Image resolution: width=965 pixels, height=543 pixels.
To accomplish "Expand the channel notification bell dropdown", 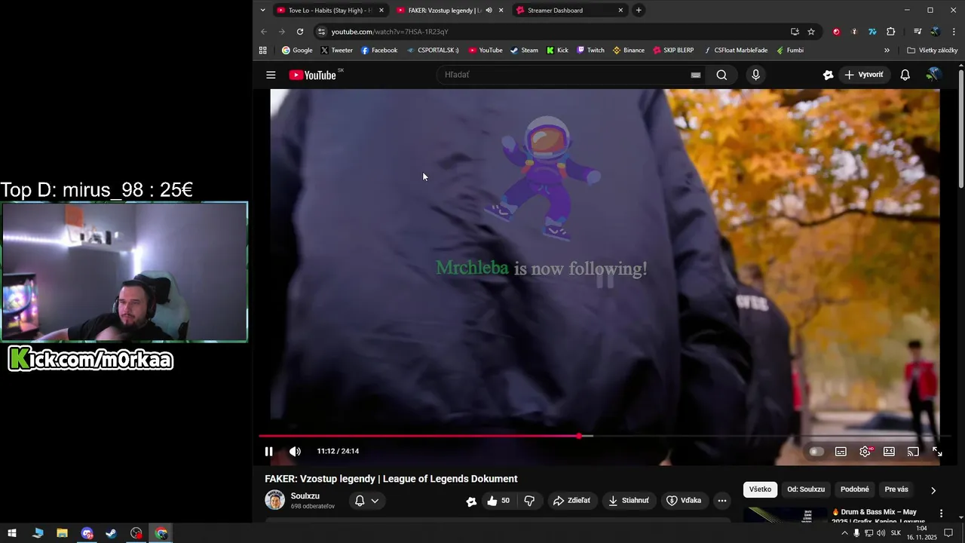I will click(x=367, y=501).
